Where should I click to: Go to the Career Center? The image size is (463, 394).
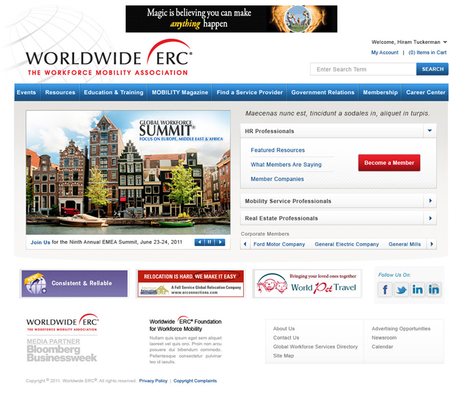click(425, 92)
